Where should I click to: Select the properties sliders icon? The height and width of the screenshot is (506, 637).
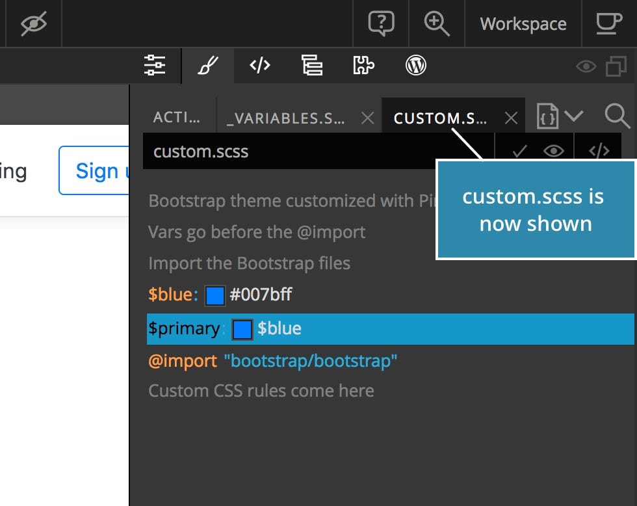coord(155,65)
